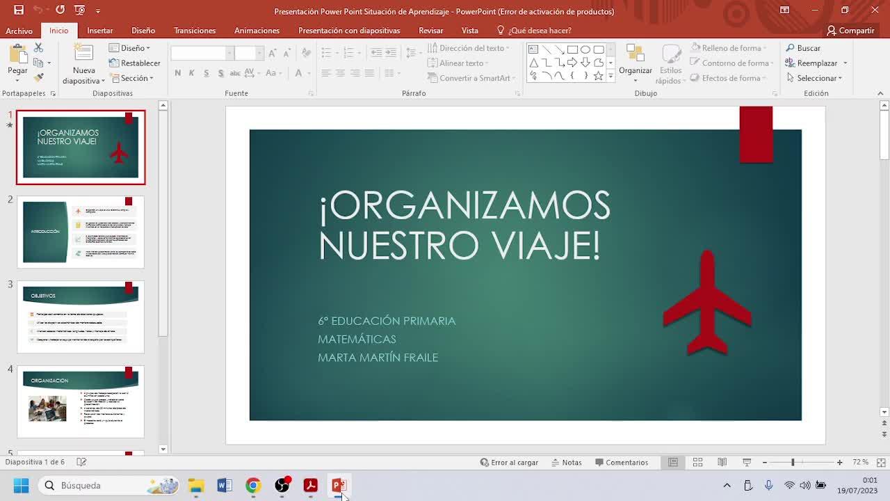This screenshot has height=501, width=890.
Task: Adjust the zoom slider handle
Action: [x=793, y=462]
